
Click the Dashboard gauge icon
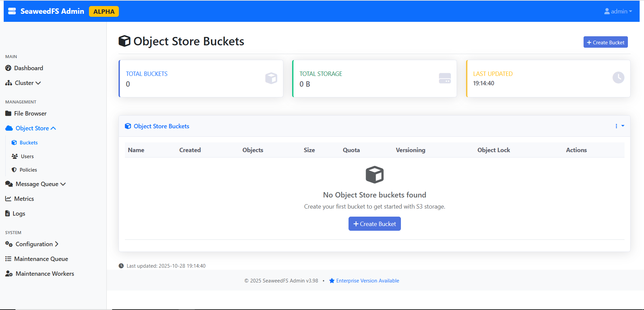(x=8, y=68)
